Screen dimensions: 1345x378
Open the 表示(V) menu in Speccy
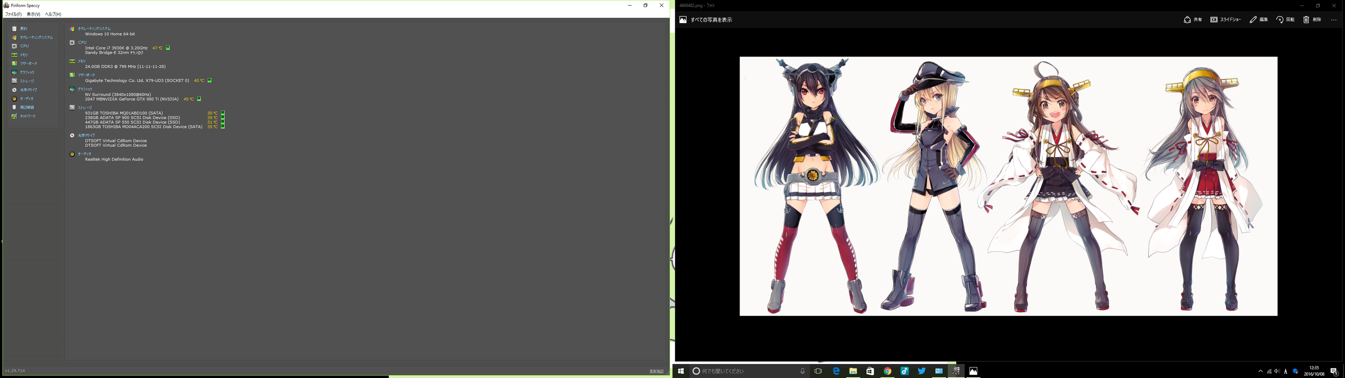pyautogui.click(x=33, y=14)
